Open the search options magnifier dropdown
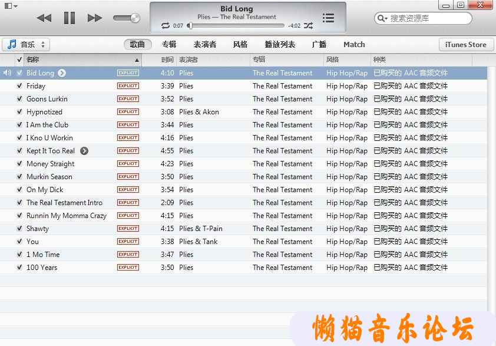Screen dimensions: 496x346 [383, 18]
